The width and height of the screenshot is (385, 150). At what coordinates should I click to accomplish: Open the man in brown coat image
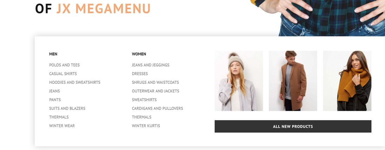click(293, 81)
